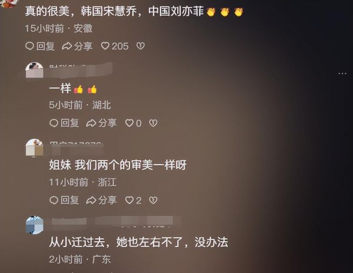This screenshot has height=273, width=353.
Task: Open avatar of 广东 commenter
Action: tap(35, 225)
